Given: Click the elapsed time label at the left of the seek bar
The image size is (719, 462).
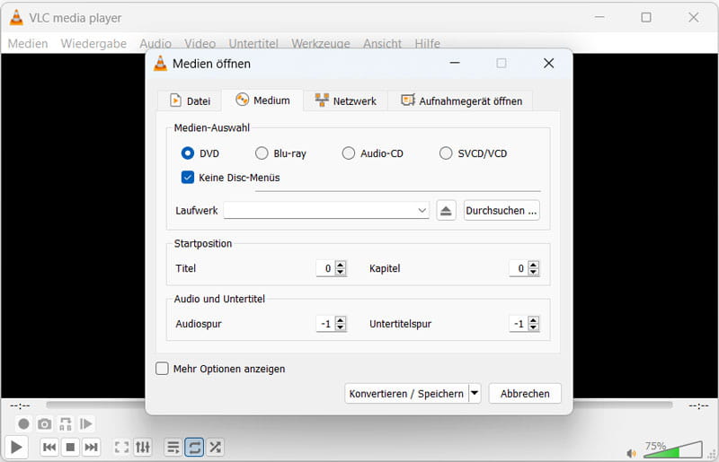Looking at the screenshot, I should 20,405.
